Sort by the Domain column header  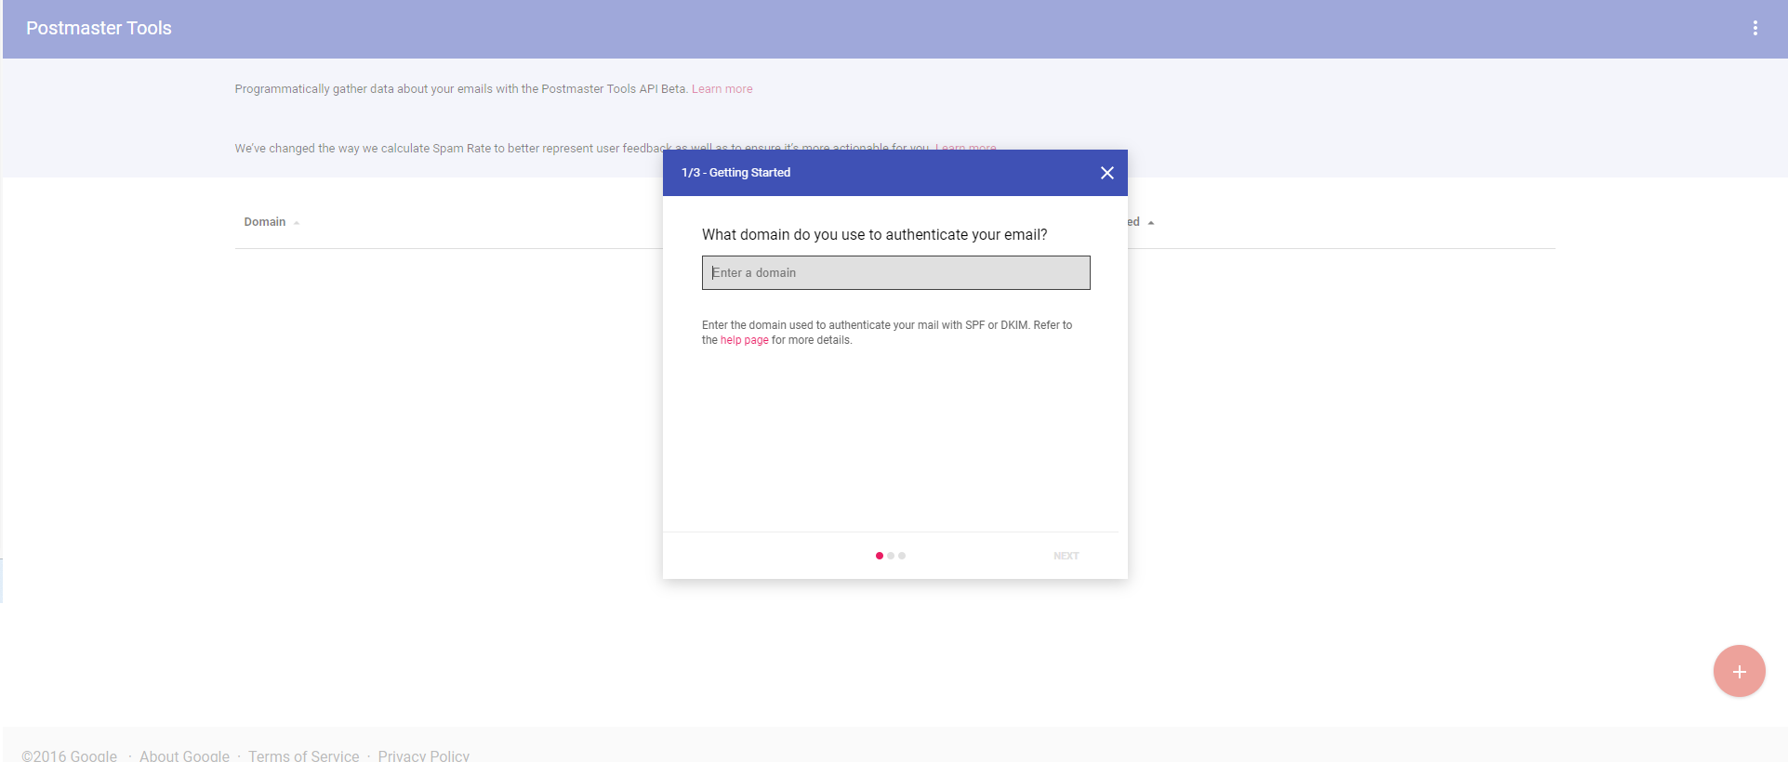point(265,222)
